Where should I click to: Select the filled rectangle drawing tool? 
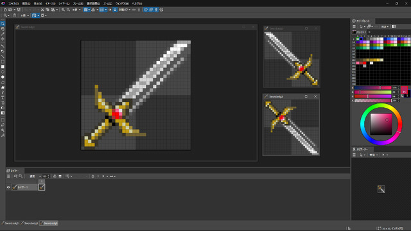click(x=3, y=67)
